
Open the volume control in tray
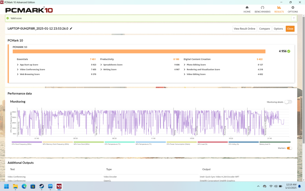276,186
